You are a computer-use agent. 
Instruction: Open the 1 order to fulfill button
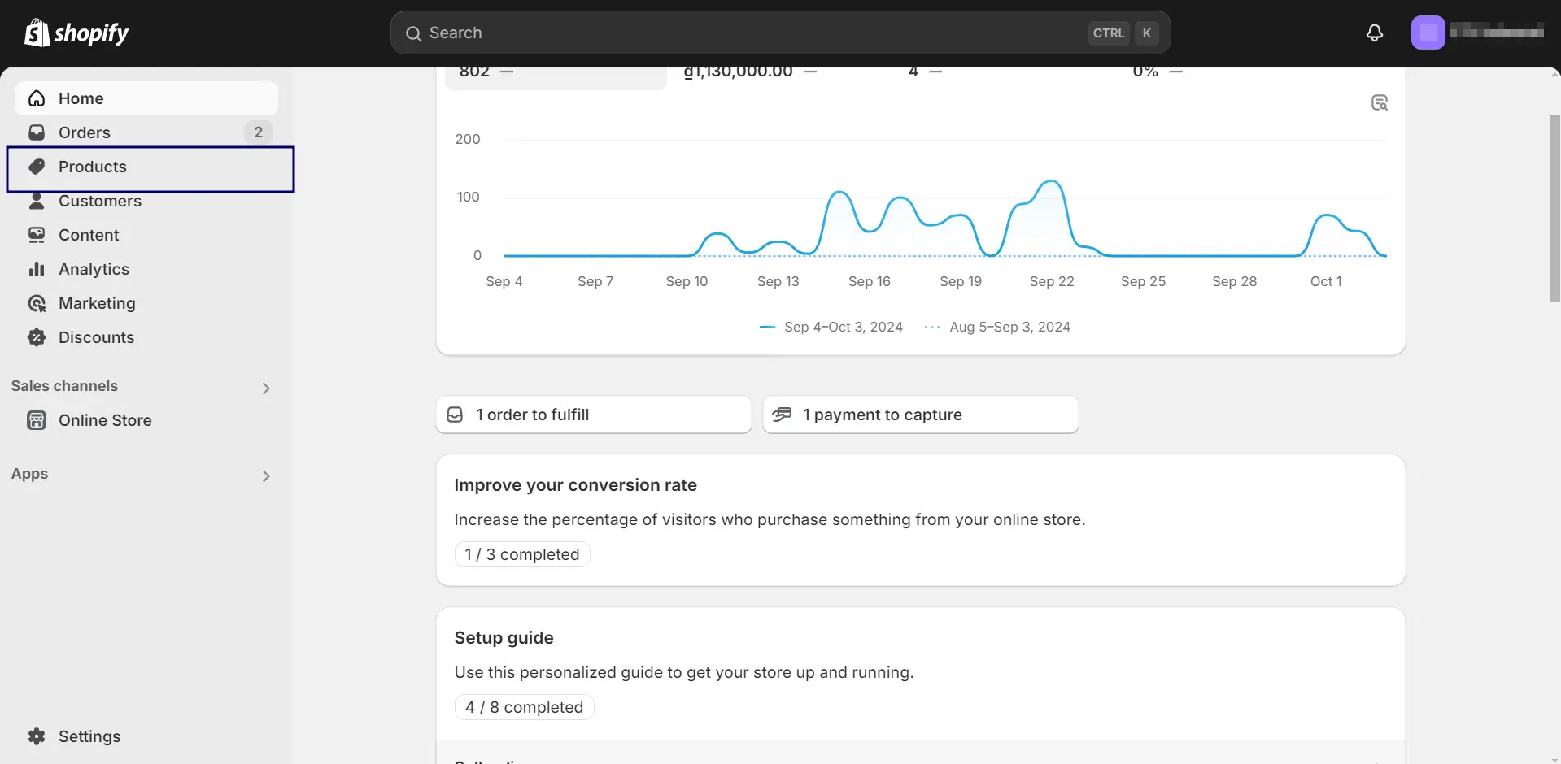coord(594,415)
